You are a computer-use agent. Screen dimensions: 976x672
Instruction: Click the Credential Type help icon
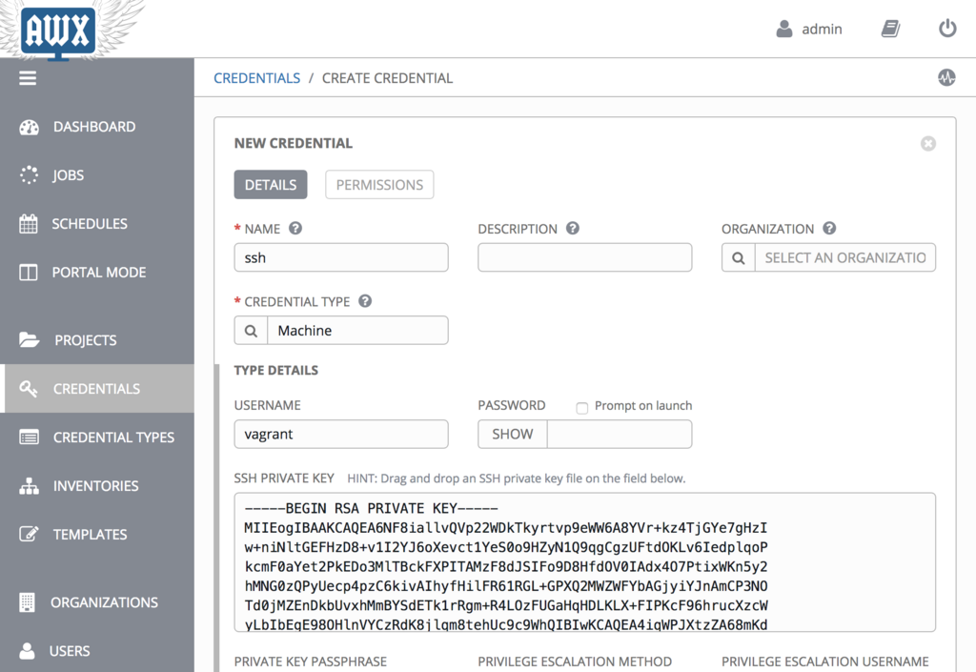click(365, 301)
